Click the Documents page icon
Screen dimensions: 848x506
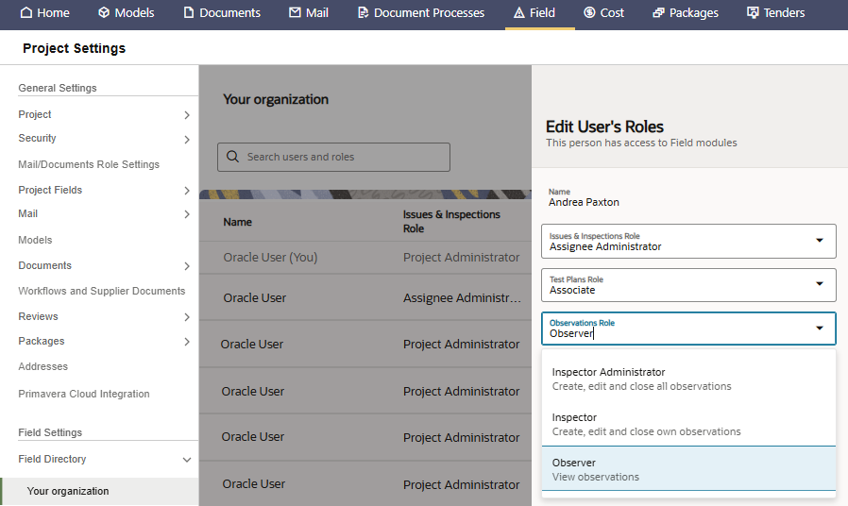coord(189,13)
